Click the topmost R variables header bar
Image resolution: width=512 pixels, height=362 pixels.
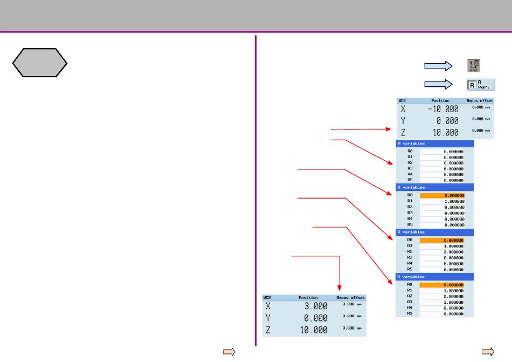click(435, 144)
